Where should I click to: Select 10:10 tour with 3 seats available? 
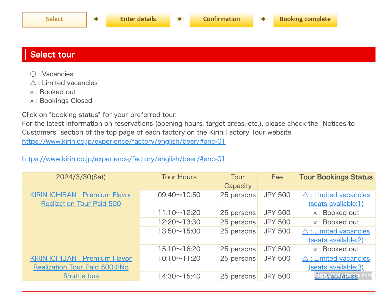point(336,263)
